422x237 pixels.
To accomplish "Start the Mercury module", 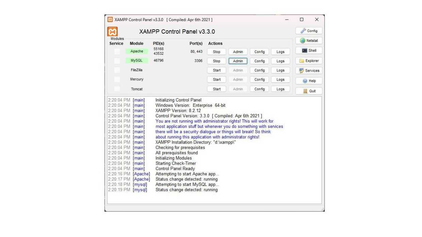I will tap(216, 79).
